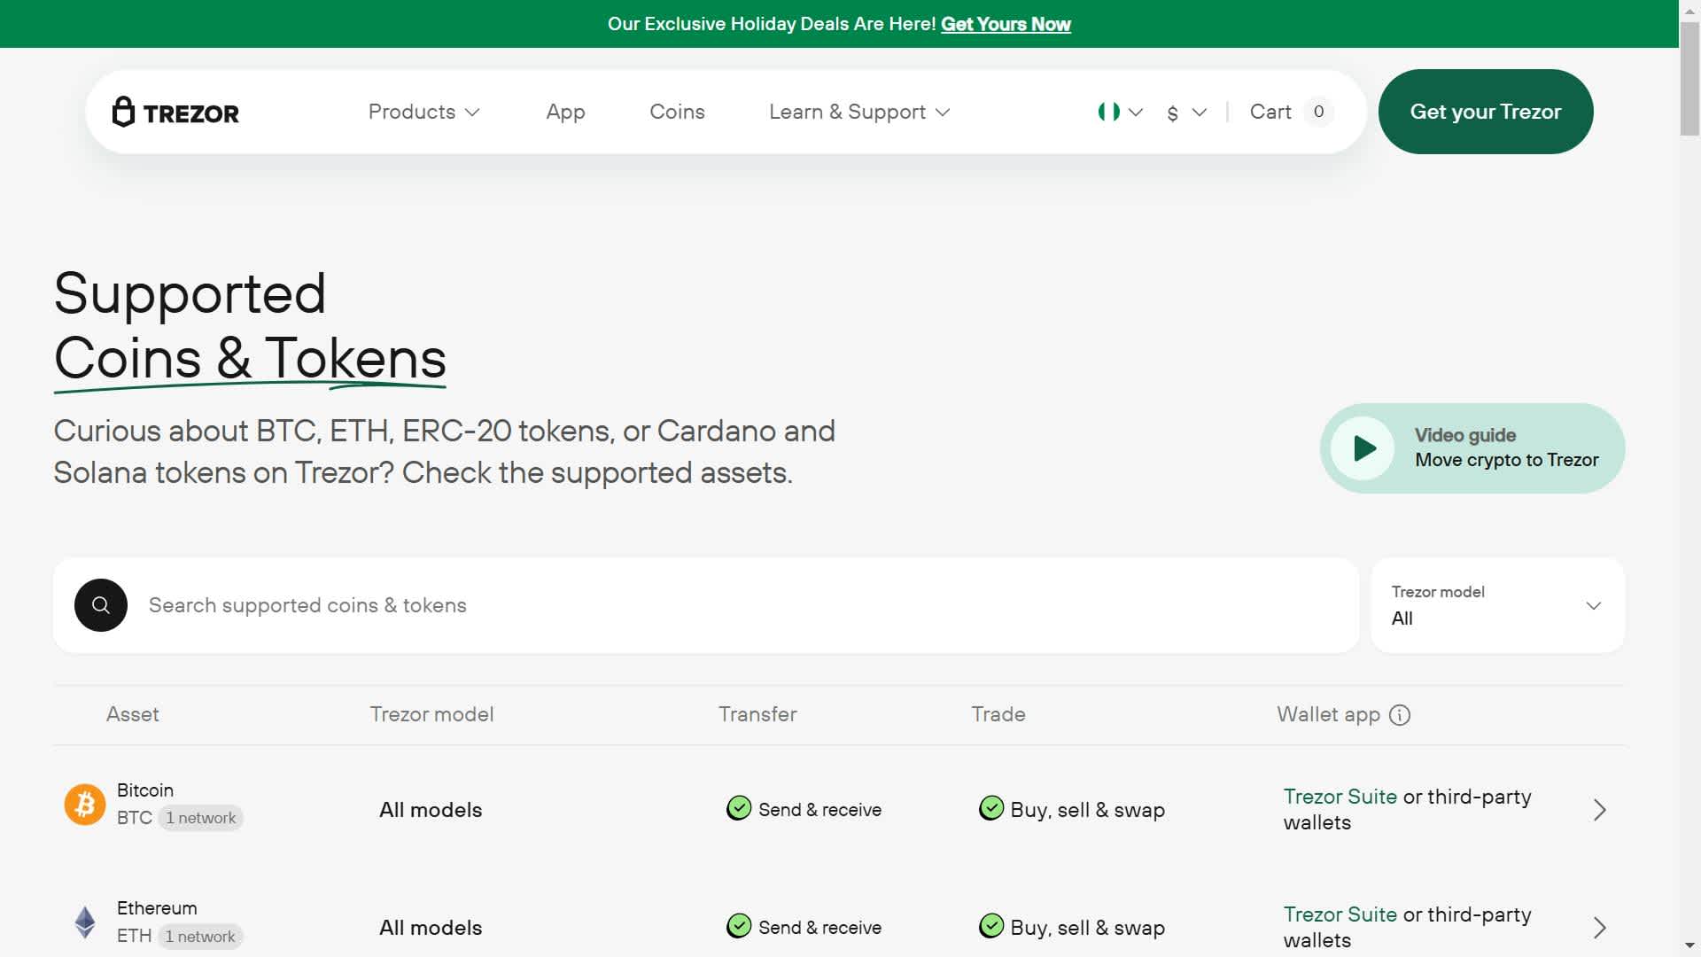Click the Ethereum Buy, sell & swap checkmark
The image size is (1701, 957).
coord(991,926)
